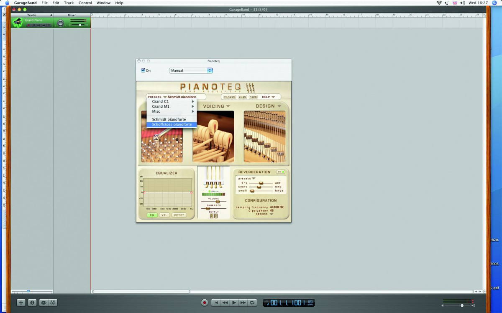502x313 pixels.
Task: Expand Grand C1 preset submenu
Action: (172, 101)
